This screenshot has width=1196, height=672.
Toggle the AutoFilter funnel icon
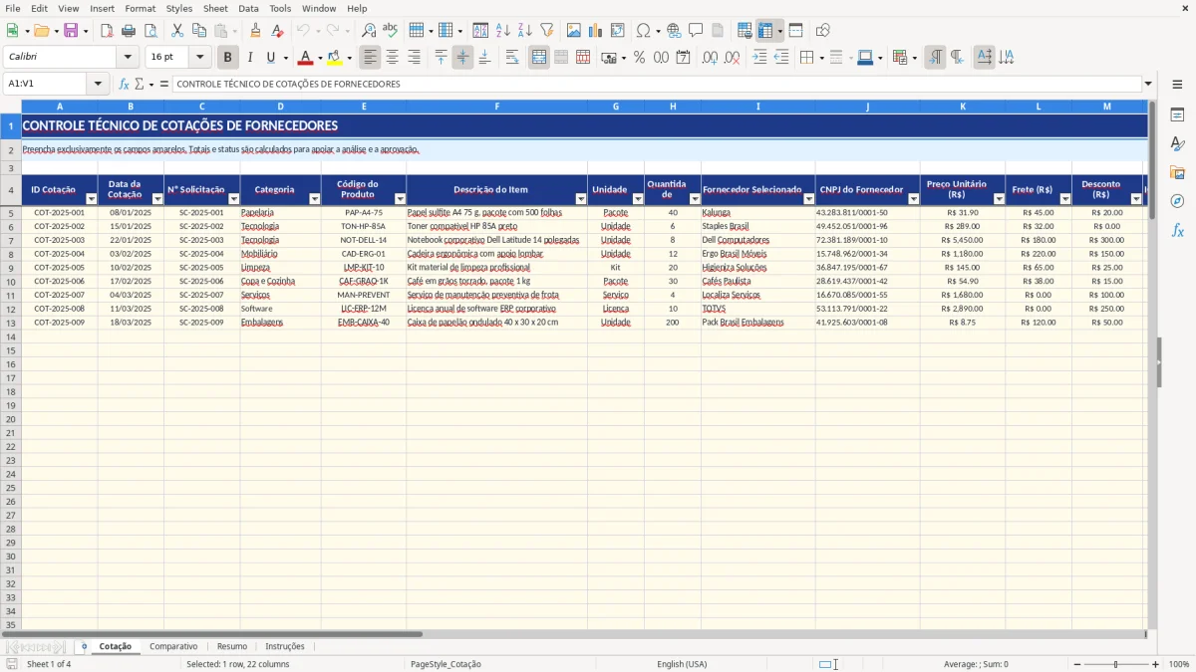point(547,31)
